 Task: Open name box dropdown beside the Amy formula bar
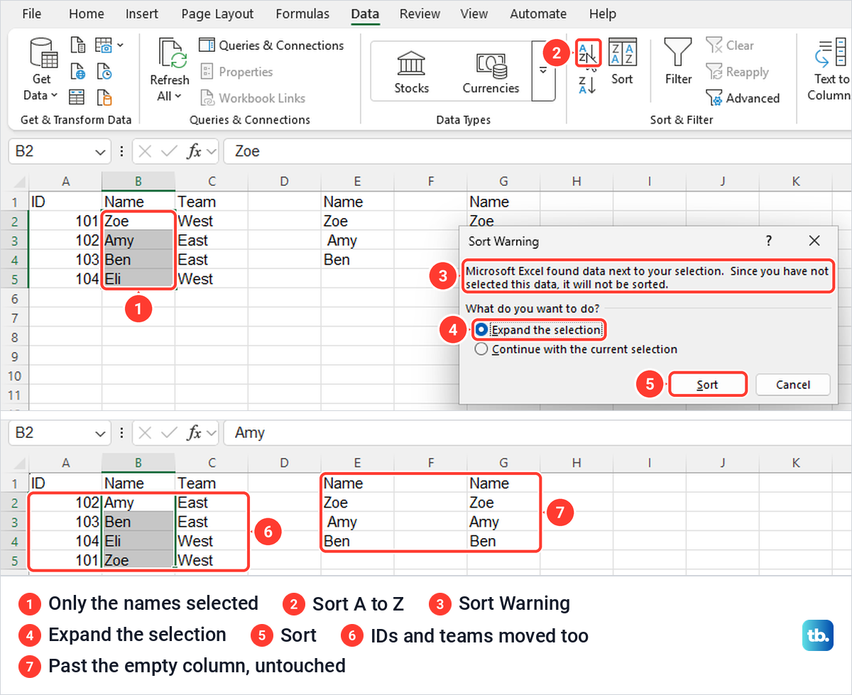coord(99,433)
